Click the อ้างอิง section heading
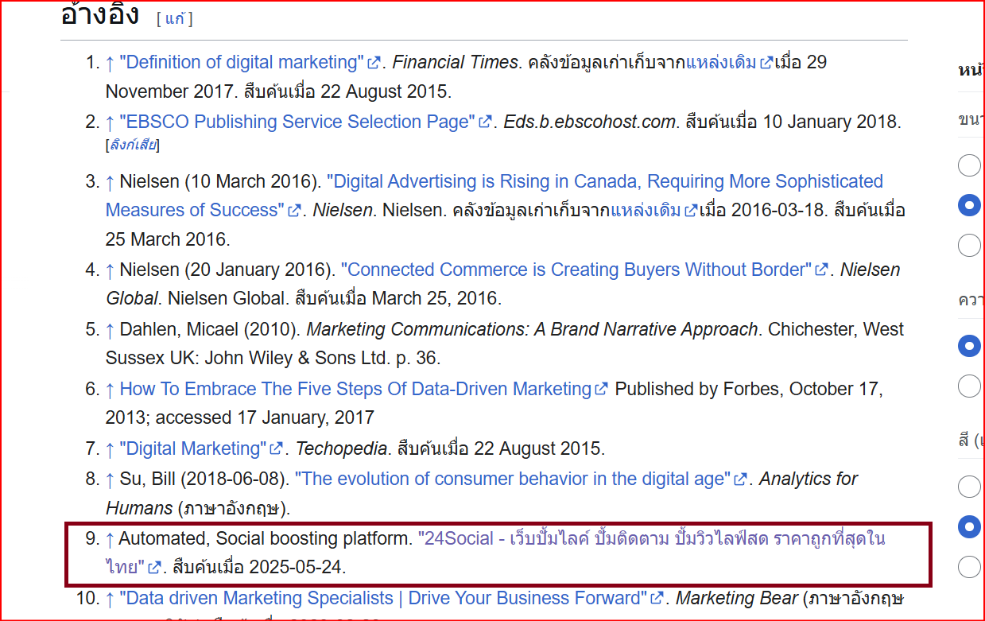Viewport: 985px width, 621px height. (x=100, y=14)
